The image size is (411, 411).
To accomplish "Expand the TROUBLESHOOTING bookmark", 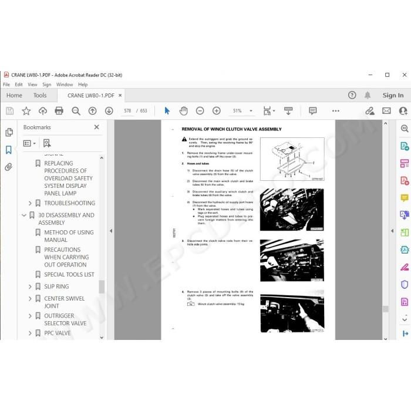I will [x=30, y=203].
